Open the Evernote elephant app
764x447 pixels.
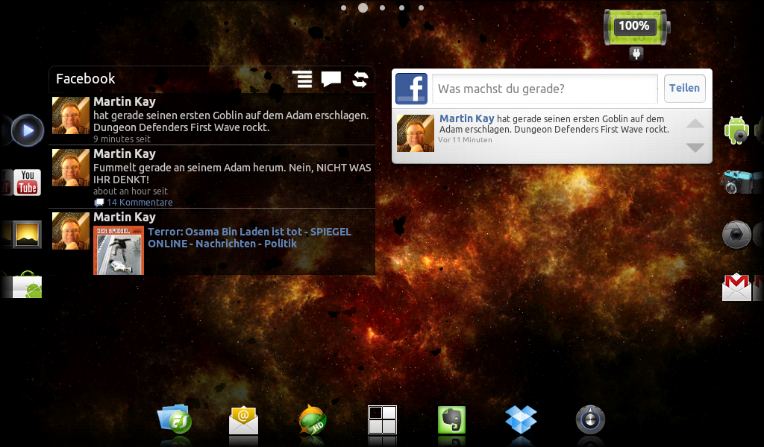[451, 420]
